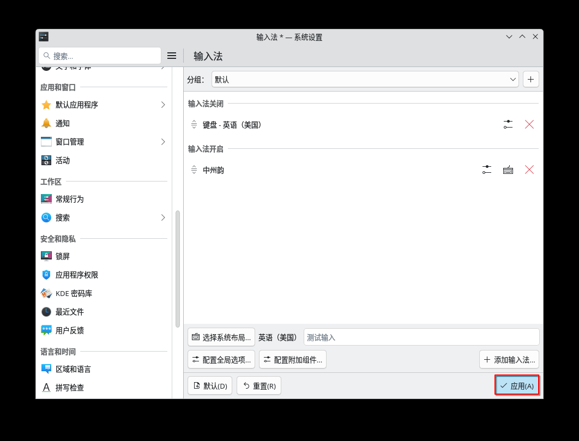Screen dimensions: 579x441
Task: Open the hamburger menu beside search
Action: click(172, 56)
